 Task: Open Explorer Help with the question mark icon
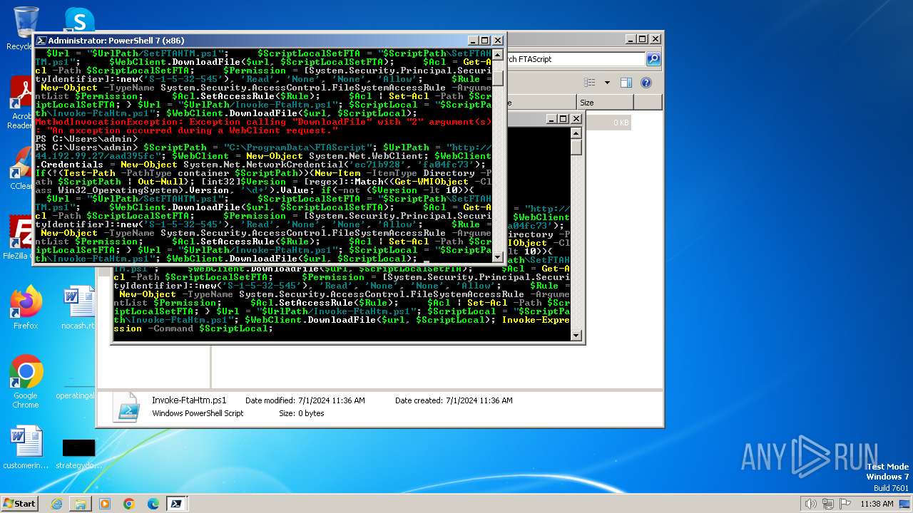646,83
